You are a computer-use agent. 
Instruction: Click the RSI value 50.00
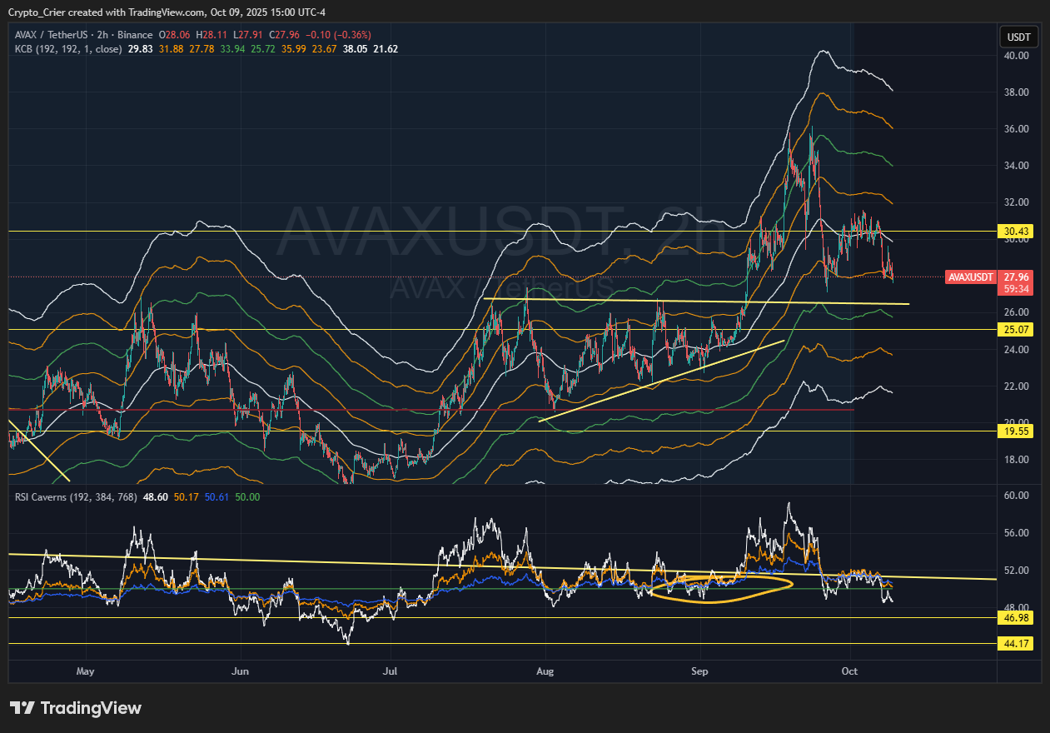pyautogui.click(x=249, y=497)
